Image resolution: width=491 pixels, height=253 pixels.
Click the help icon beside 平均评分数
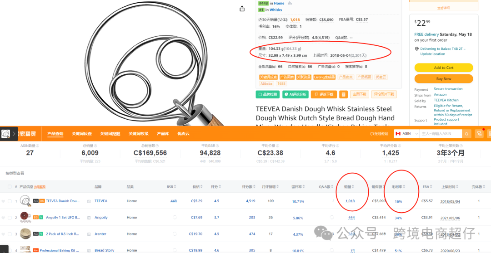(399, 146)
